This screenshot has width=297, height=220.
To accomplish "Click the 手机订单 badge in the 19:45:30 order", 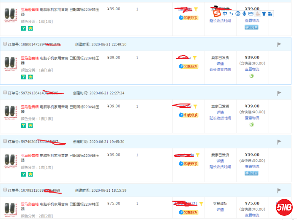I will pos(251,173).
